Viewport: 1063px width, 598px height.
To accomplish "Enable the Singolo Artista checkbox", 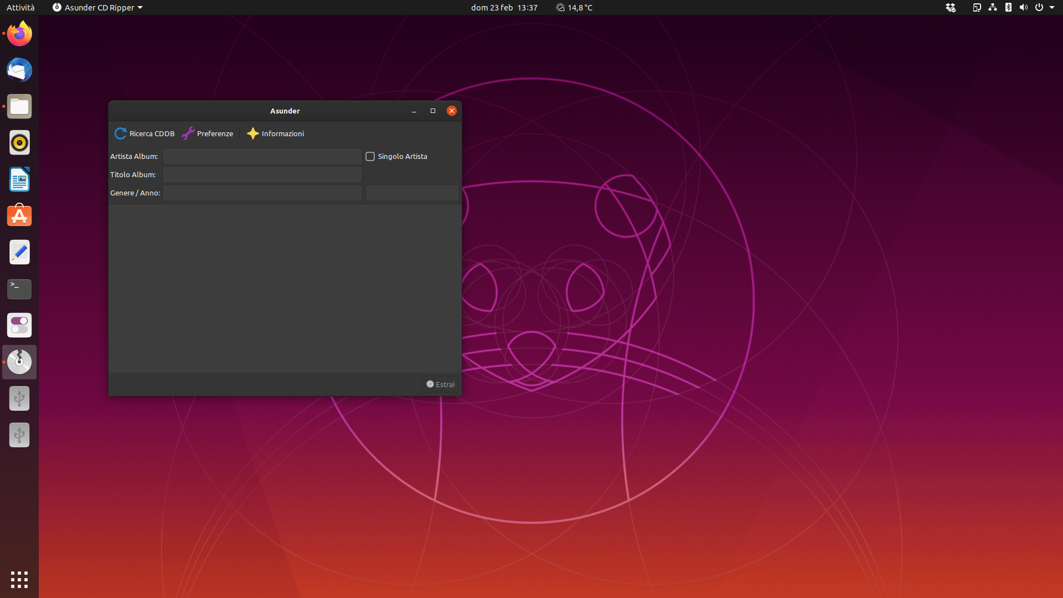I will [370, 157].
